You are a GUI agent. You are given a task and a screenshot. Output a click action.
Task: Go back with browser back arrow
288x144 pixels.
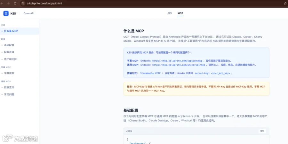pos(2,3)
